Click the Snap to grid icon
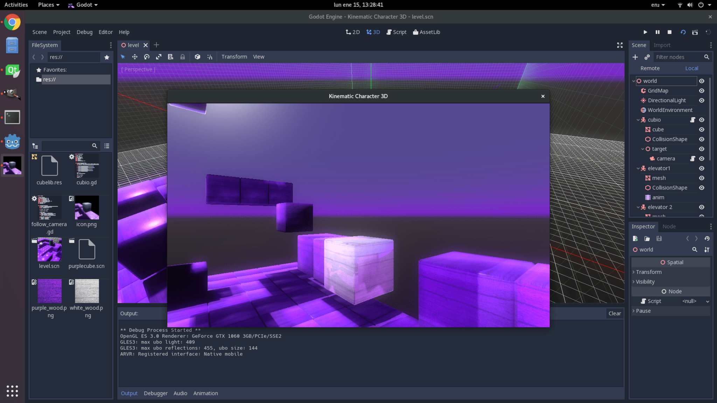 [209, 57]
